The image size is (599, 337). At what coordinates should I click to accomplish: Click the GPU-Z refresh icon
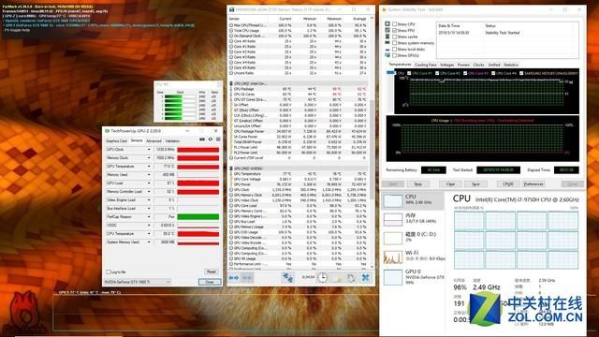210,139
